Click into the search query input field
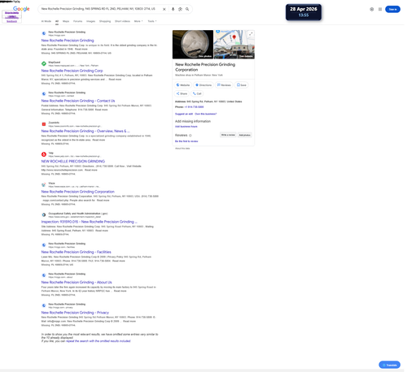The image size is (407, 372). click(98, 9)
